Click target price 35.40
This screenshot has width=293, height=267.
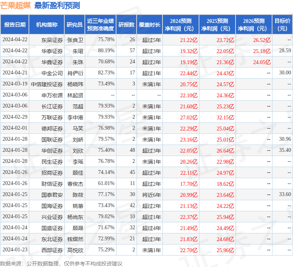click(x=285, y=150)
